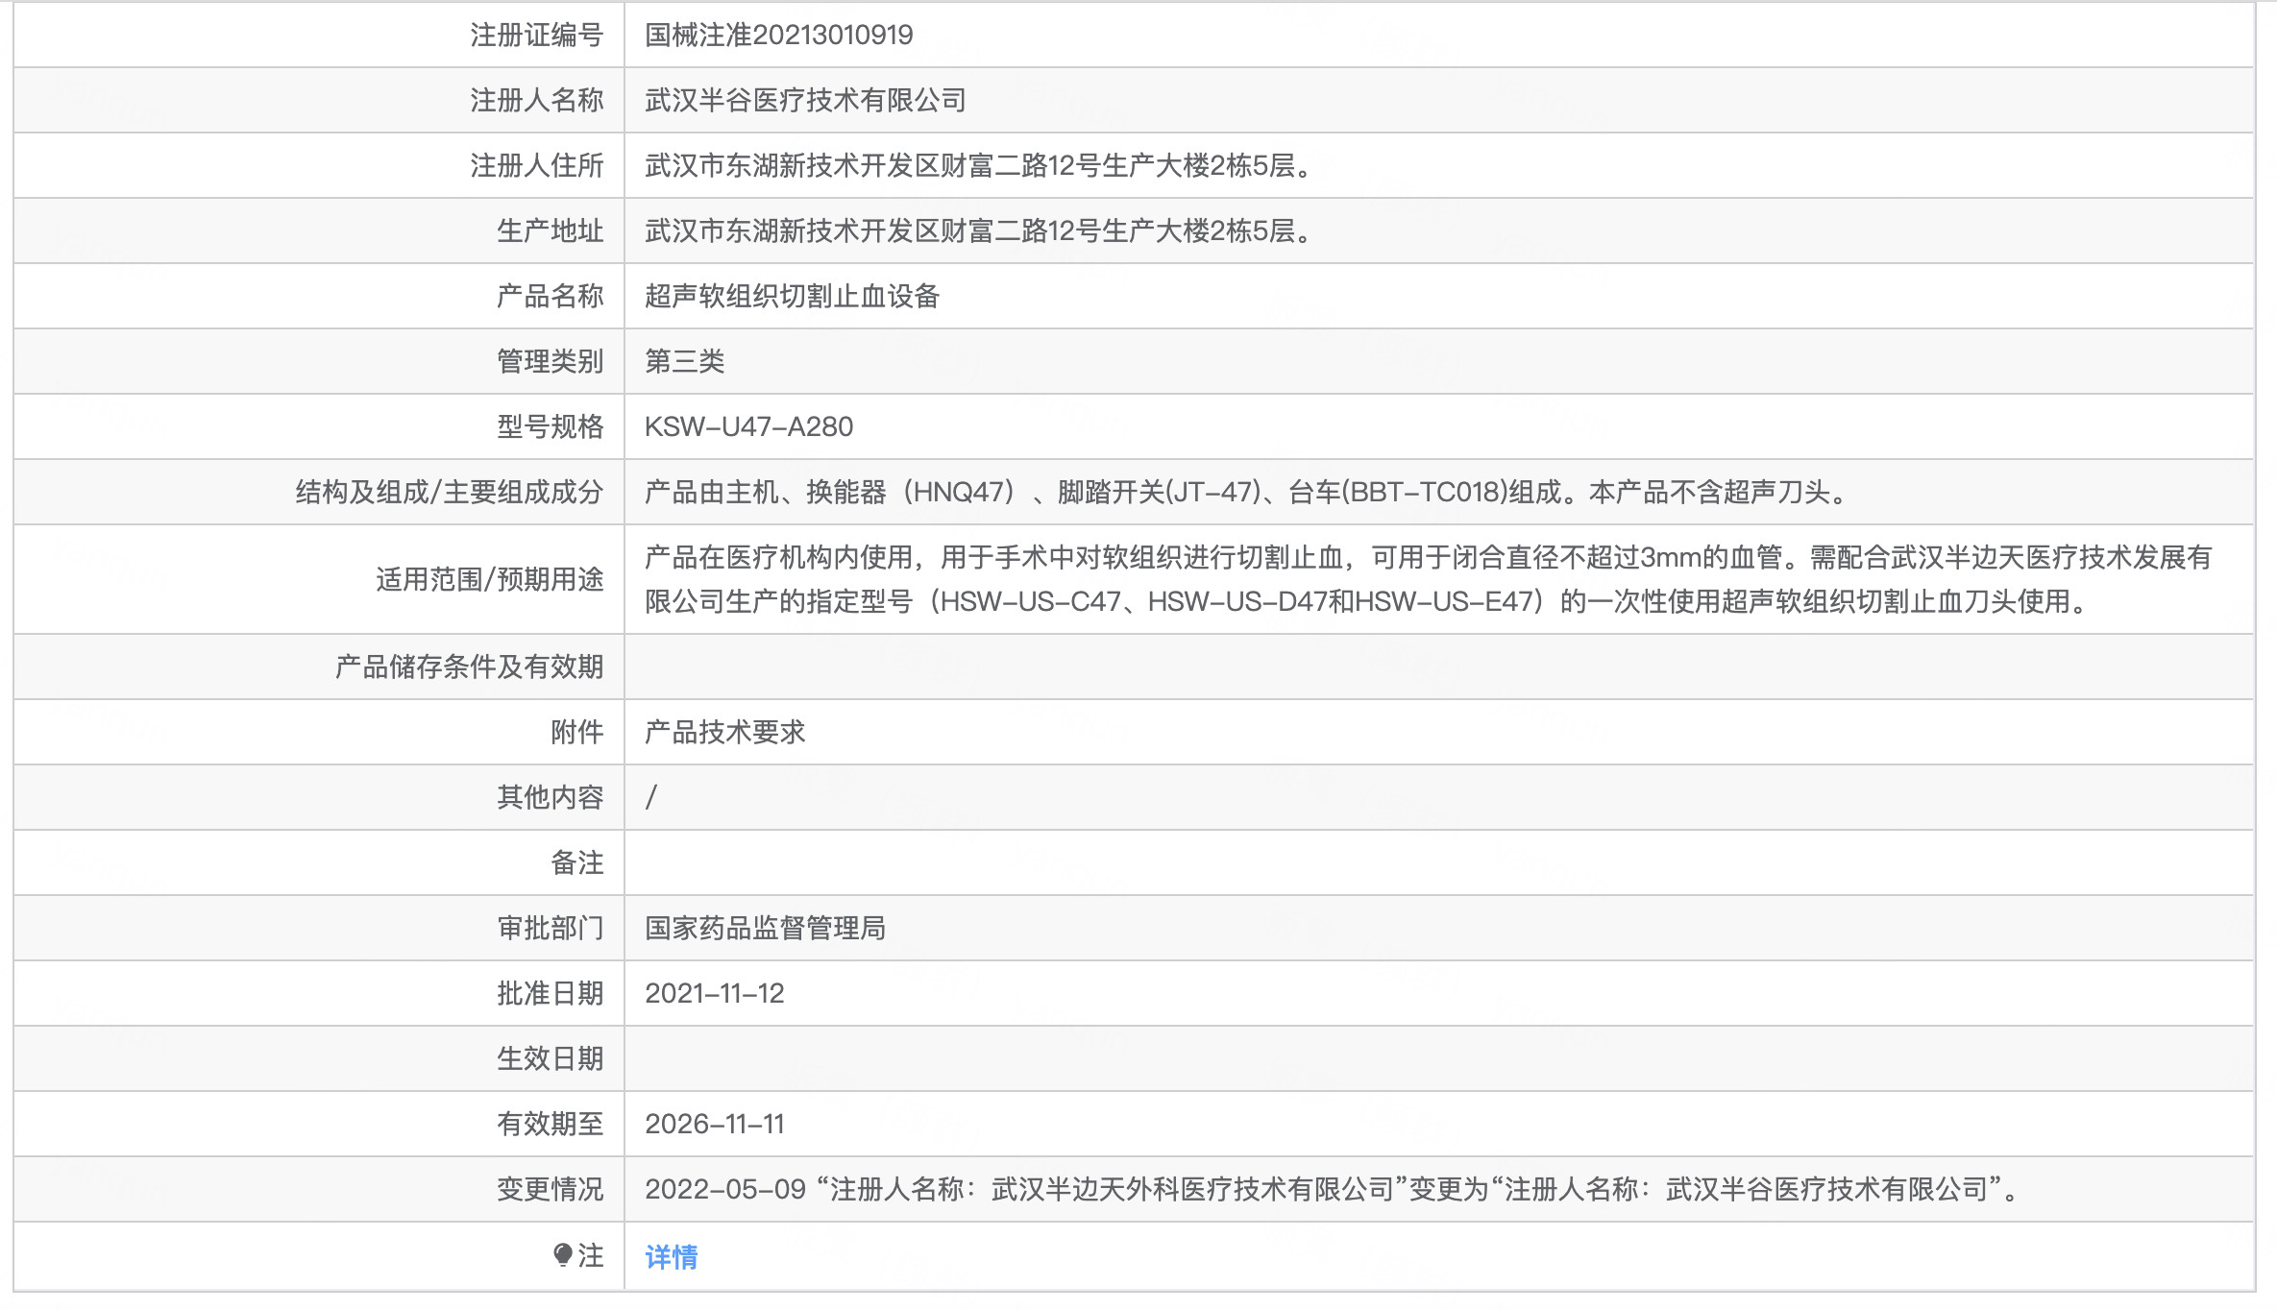Click the 型号规格 label

click(550, 426)
